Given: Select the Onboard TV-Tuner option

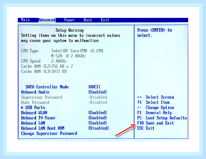Looking at the screenshot, I should (x=38, y=118).
